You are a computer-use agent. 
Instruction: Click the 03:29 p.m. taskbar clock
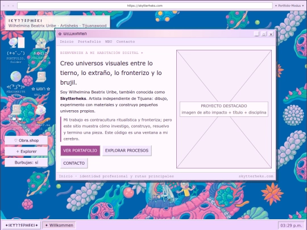pos(291,225)
